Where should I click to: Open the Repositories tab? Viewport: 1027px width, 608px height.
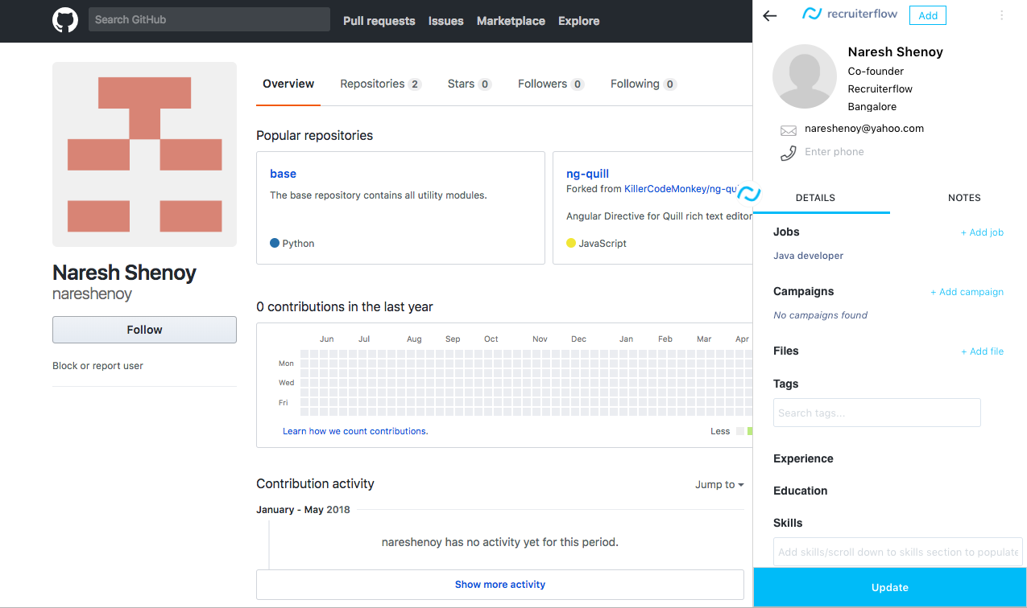379,84
